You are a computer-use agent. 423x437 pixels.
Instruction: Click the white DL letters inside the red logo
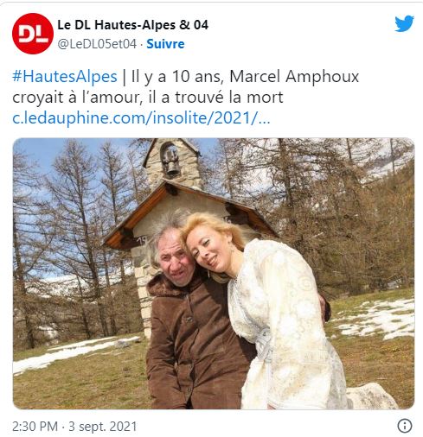pos(33,35)
